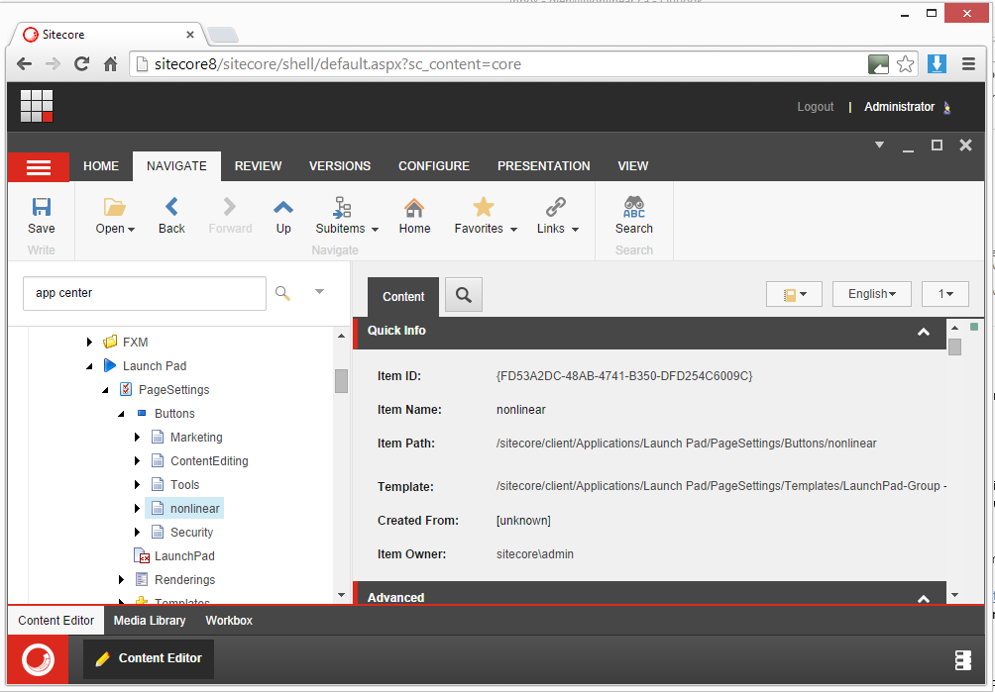The image size is (995, 692).
Task: Expand the Renderings tree node
Action: [121, 580]
